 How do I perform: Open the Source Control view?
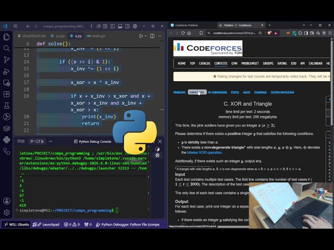tap(7, 60)
